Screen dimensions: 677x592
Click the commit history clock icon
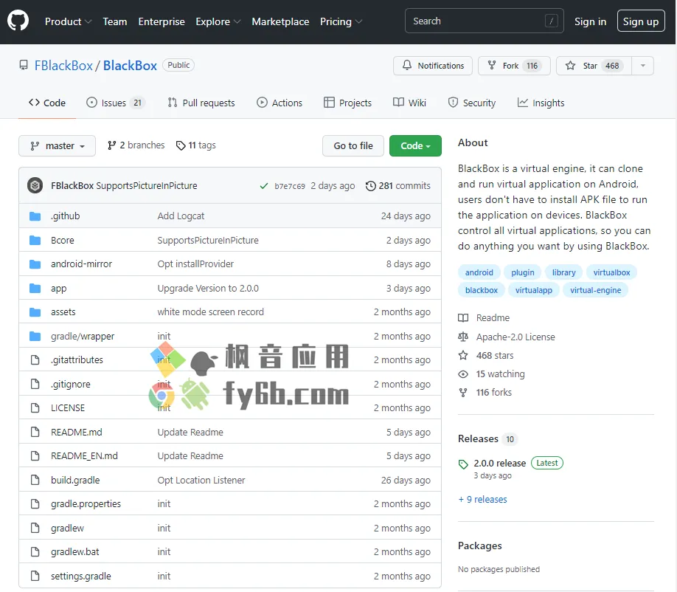(370, 186)
